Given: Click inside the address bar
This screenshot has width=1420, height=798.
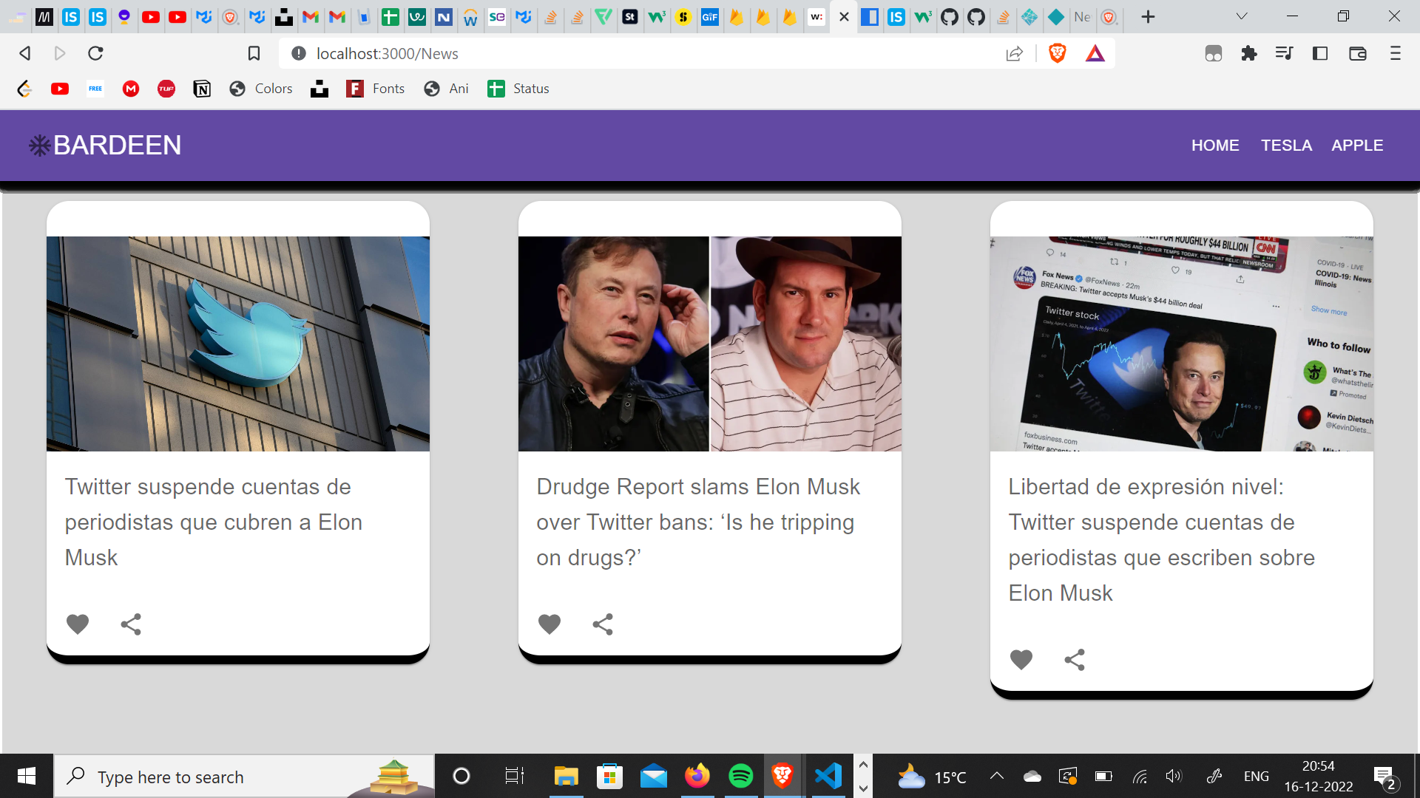Looking at the screenshot, I should 518,53.
